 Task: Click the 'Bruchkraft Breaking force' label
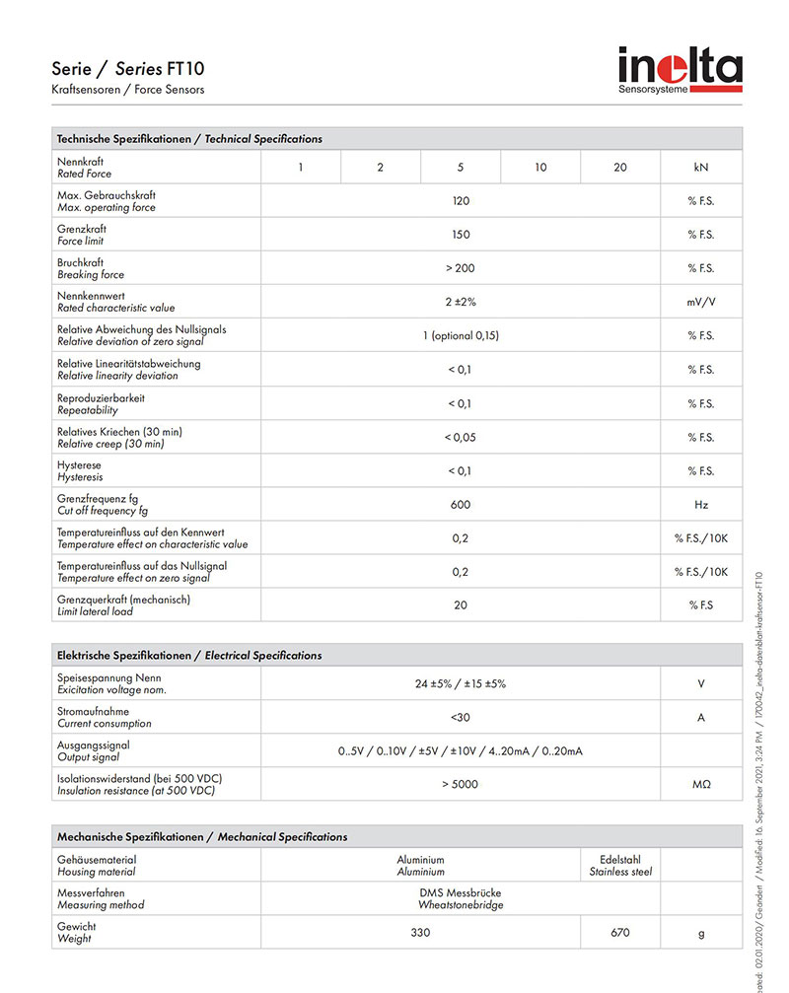click(x=91, y=268)
